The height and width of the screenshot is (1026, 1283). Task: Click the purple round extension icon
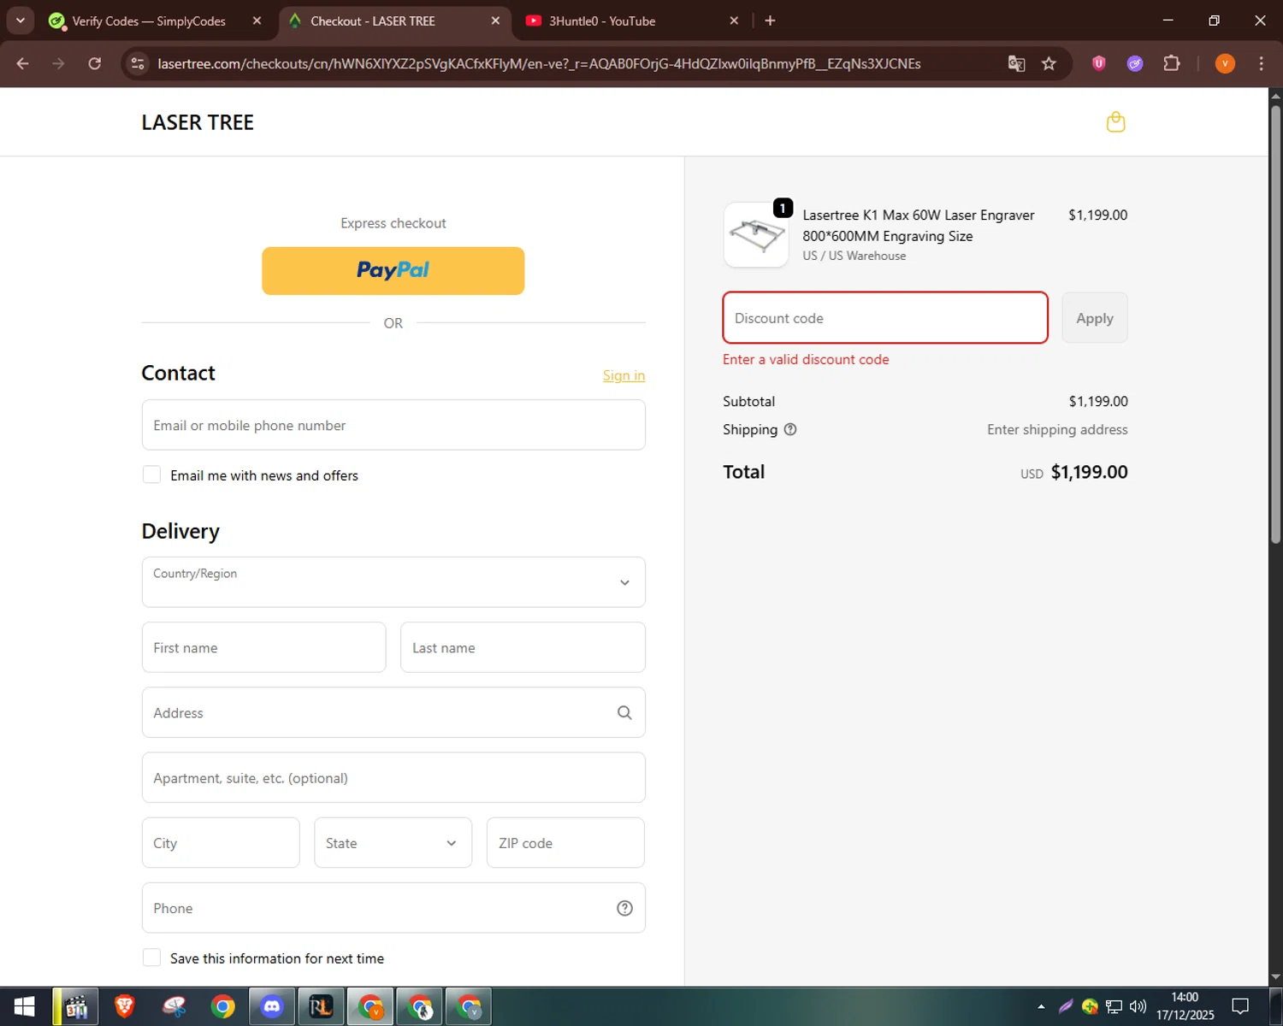[x=1135, y=63]
